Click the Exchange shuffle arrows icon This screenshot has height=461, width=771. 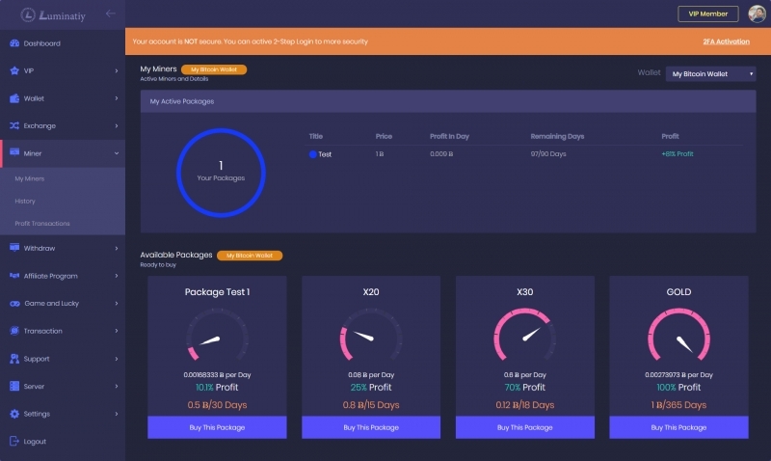[x=14, y=125]
